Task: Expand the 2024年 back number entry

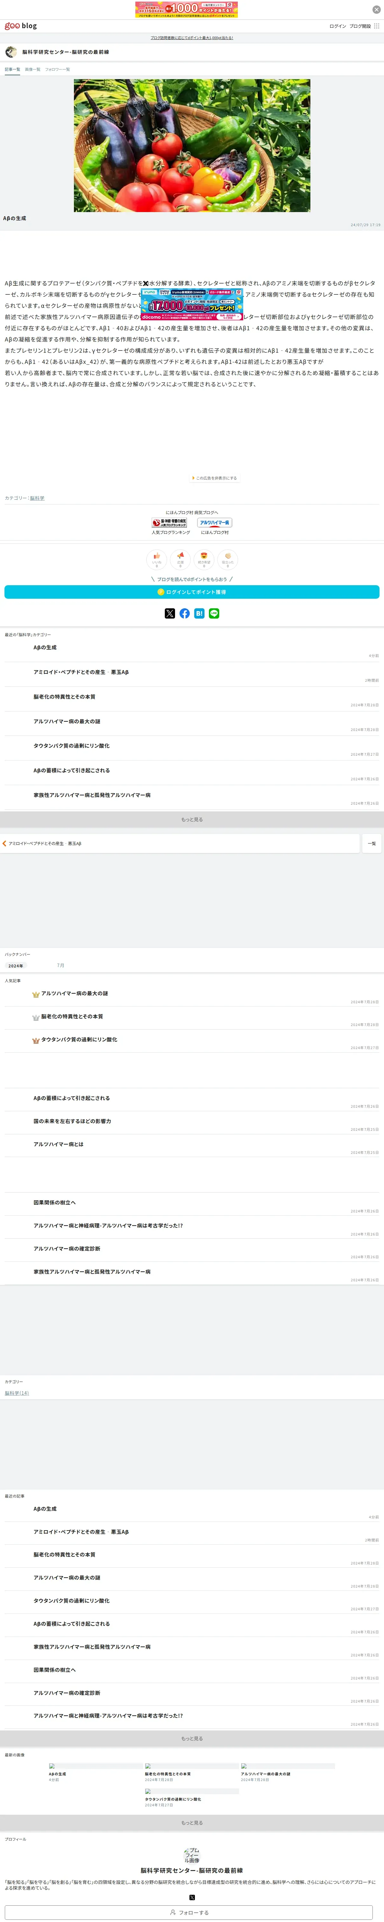Action: coord(16,966)
